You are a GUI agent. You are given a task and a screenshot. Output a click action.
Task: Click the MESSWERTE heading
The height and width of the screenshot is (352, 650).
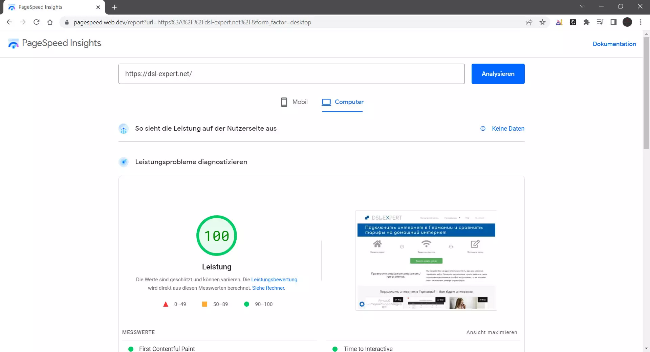pyautogui.click(x=138, y=332)
